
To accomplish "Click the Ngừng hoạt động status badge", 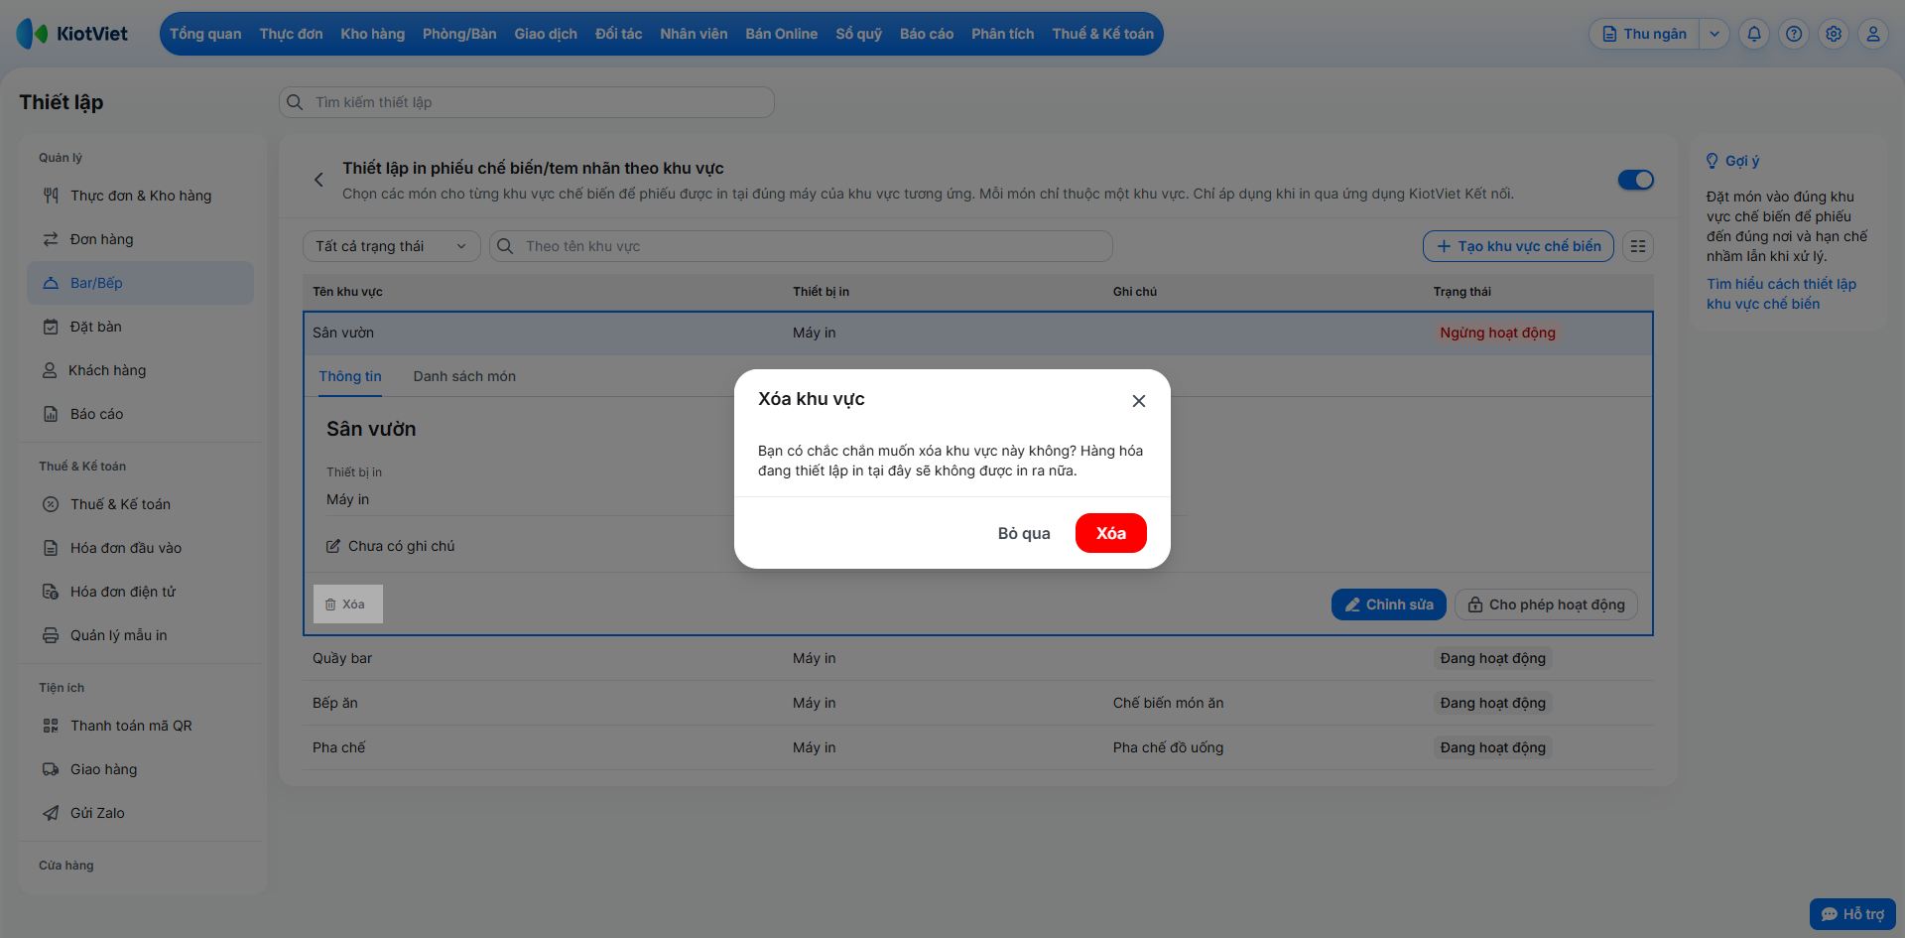I will 1497,333.
